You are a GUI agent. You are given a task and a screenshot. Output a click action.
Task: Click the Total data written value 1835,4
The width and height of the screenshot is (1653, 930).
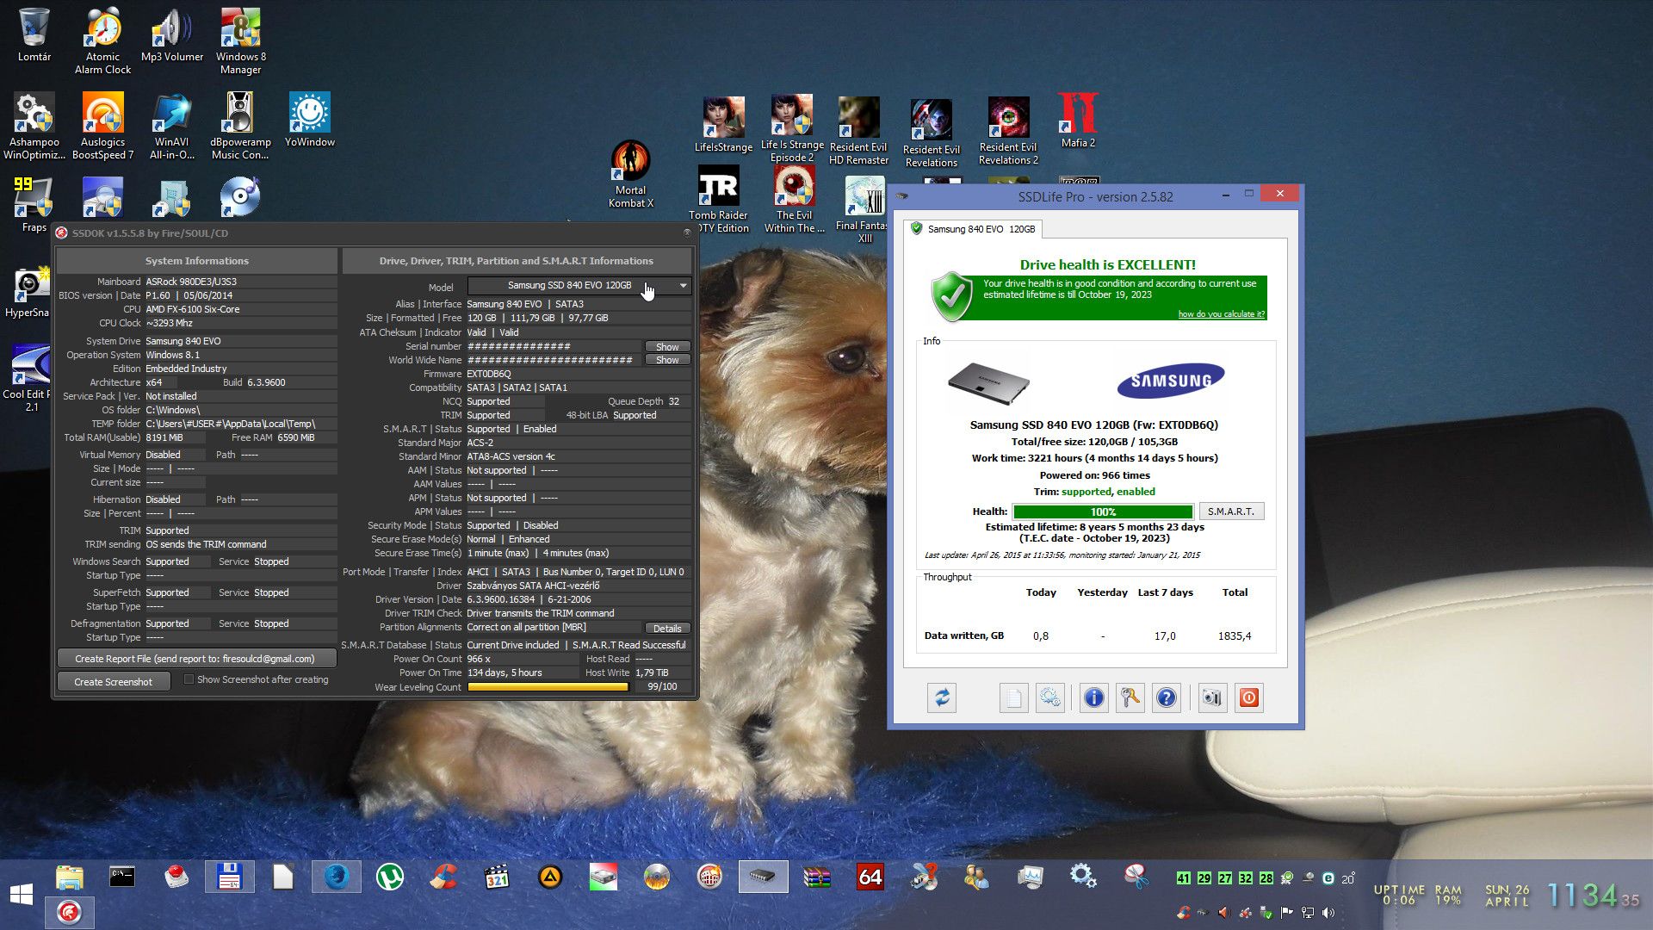(1235, 635)
